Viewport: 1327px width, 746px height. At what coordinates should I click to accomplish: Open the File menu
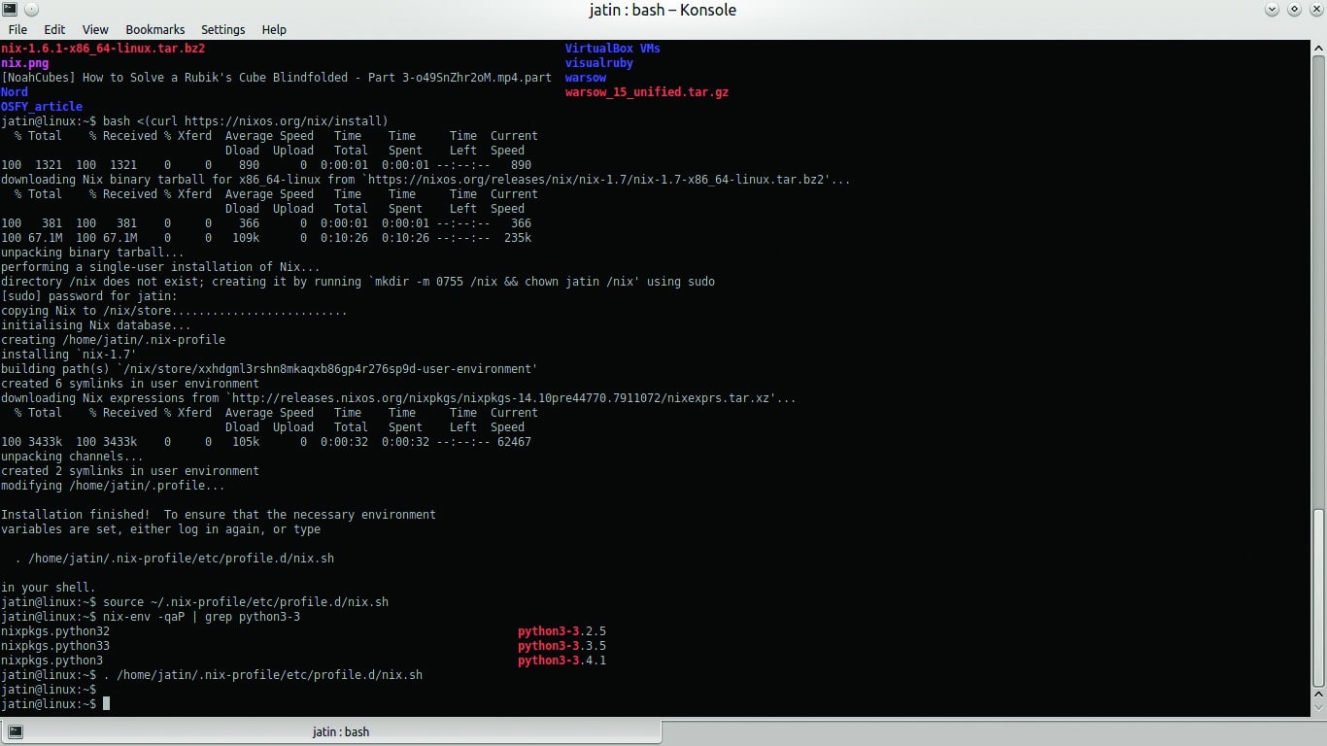(17, 30)
